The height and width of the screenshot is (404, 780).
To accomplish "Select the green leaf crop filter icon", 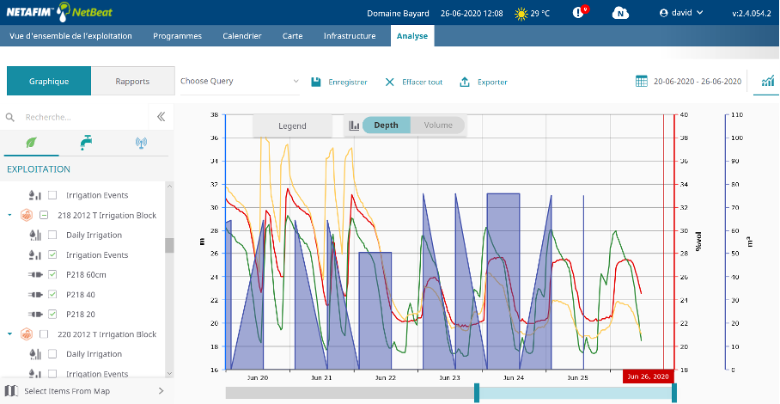I will pos(32,143).
